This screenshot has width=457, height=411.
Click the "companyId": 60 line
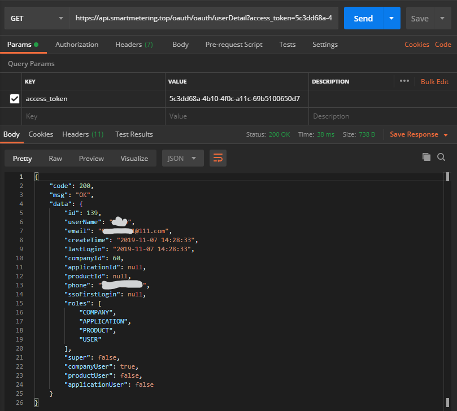94,258
